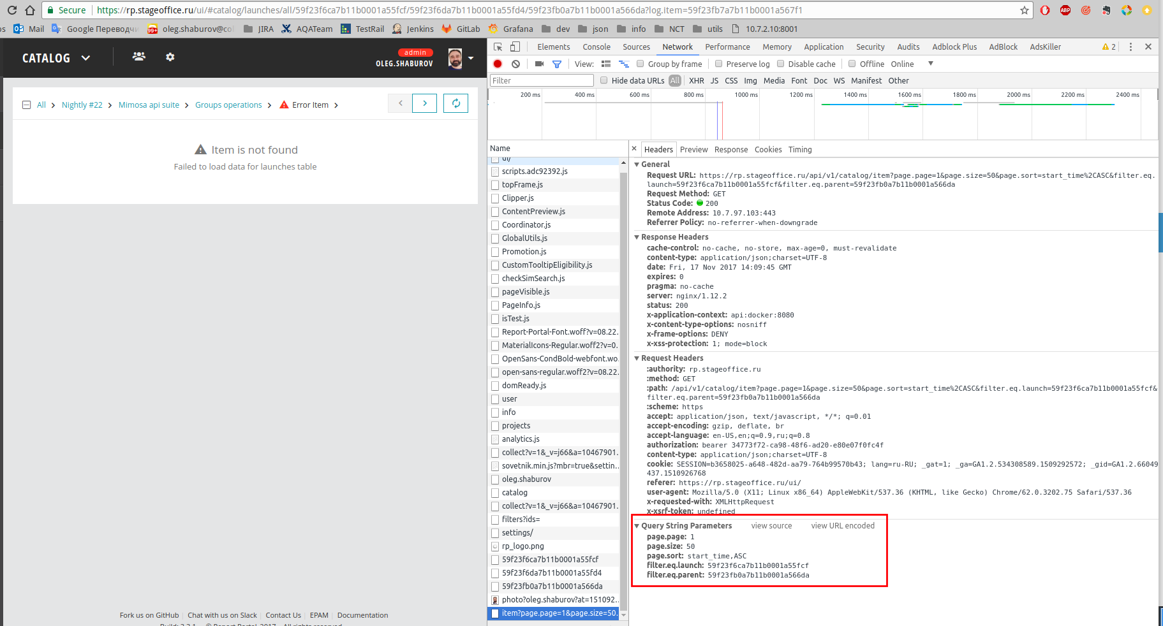This screenshot has width=1163, height=626.
Task: Open Report Portal settings gear icon
Action: (170, 57)
